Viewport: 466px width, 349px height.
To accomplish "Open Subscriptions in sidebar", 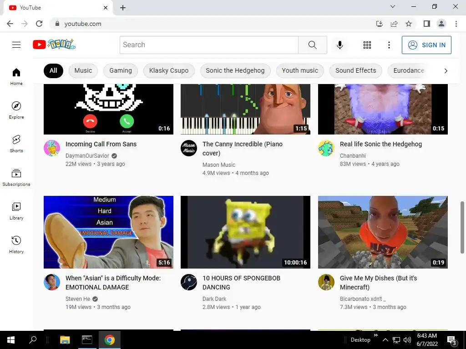I will click(16, 178).
